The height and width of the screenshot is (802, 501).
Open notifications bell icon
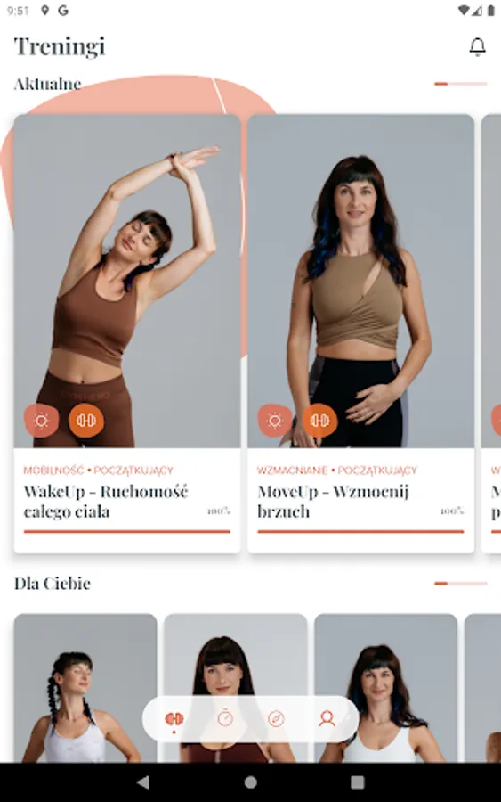coord(477,47)
